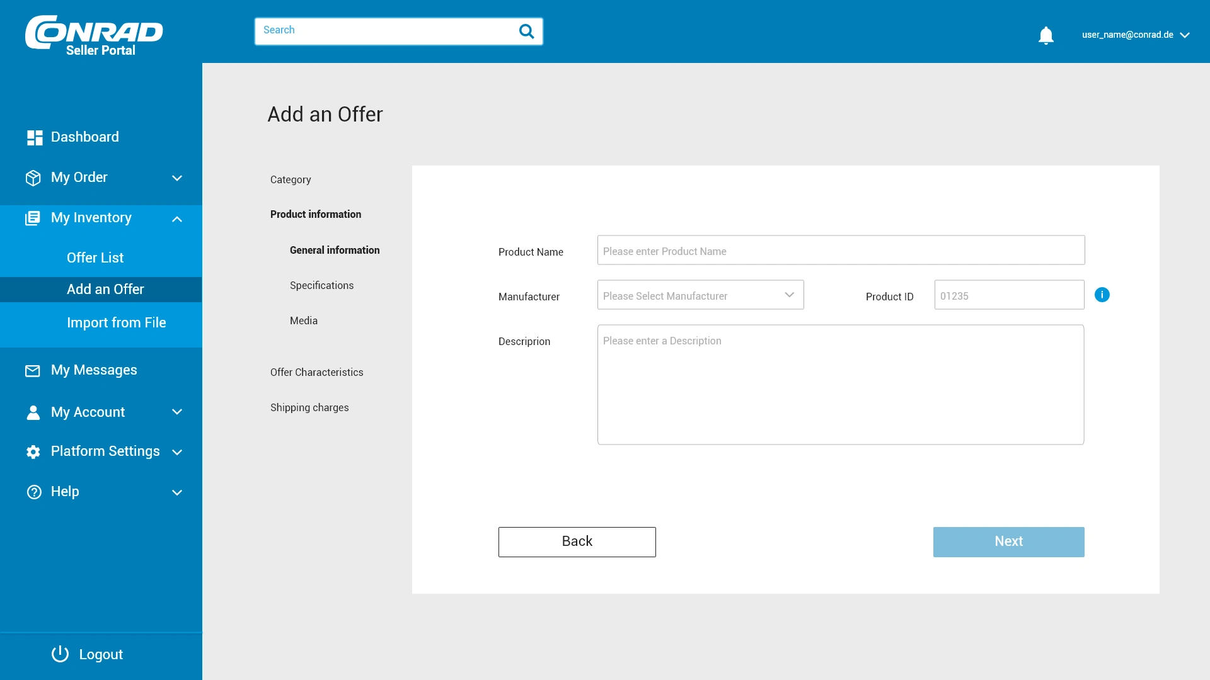Click Logout label in sidebar
This screenshot has width=1210, height=680.
101,655
